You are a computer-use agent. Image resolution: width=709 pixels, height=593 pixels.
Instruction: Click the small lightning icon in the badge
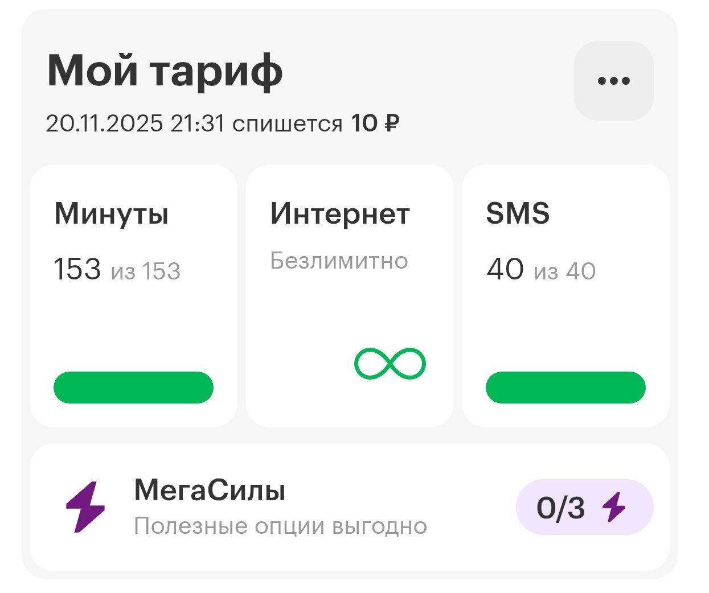click(614, 507)
